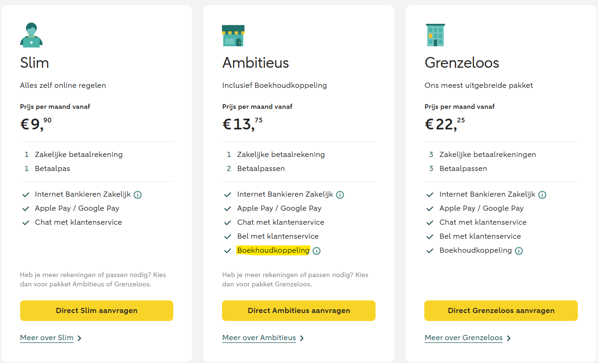
Task: Follow the Meer over Ambitieus link
Action: click(259, 338)
